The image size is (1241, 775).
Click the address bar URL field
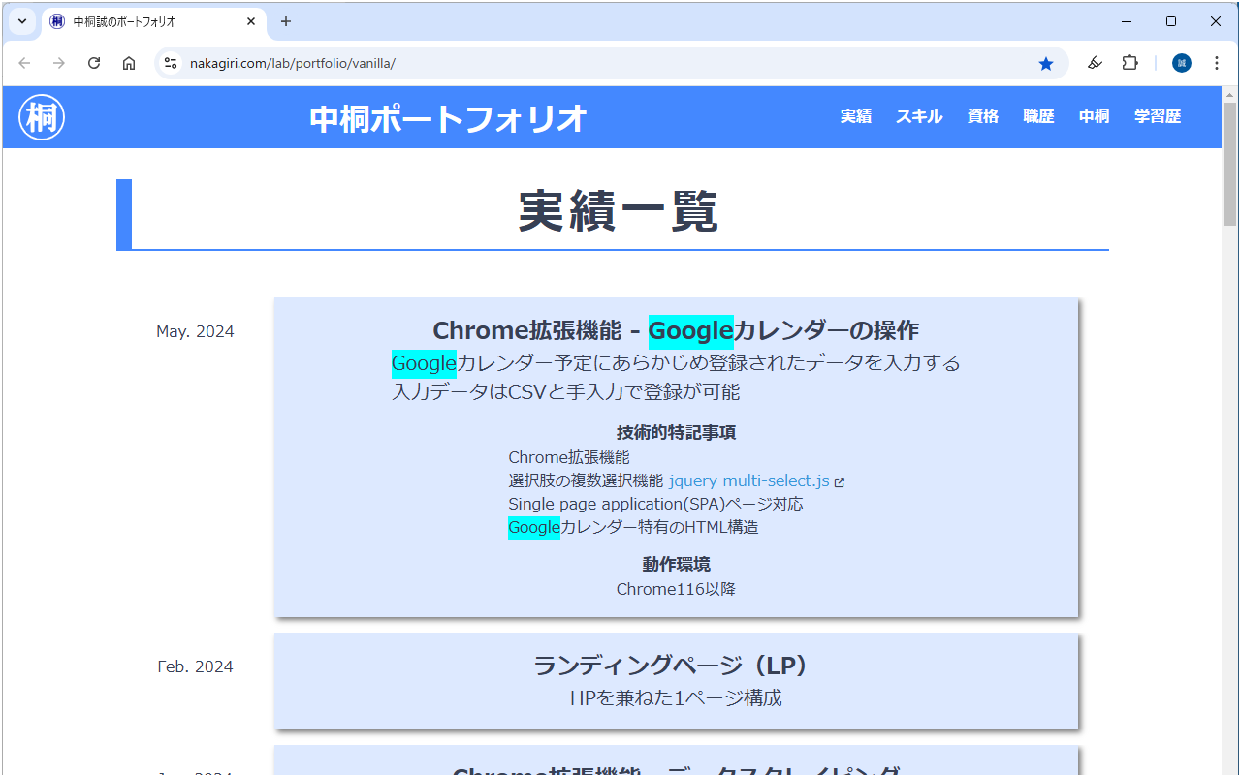[611, 63]
